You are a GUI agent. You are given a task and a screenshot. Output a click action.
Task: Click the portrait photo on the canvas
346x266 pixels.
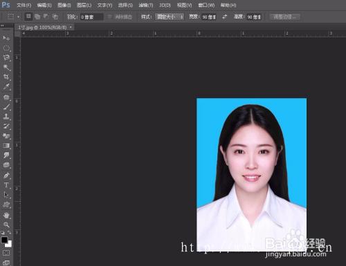251,175
